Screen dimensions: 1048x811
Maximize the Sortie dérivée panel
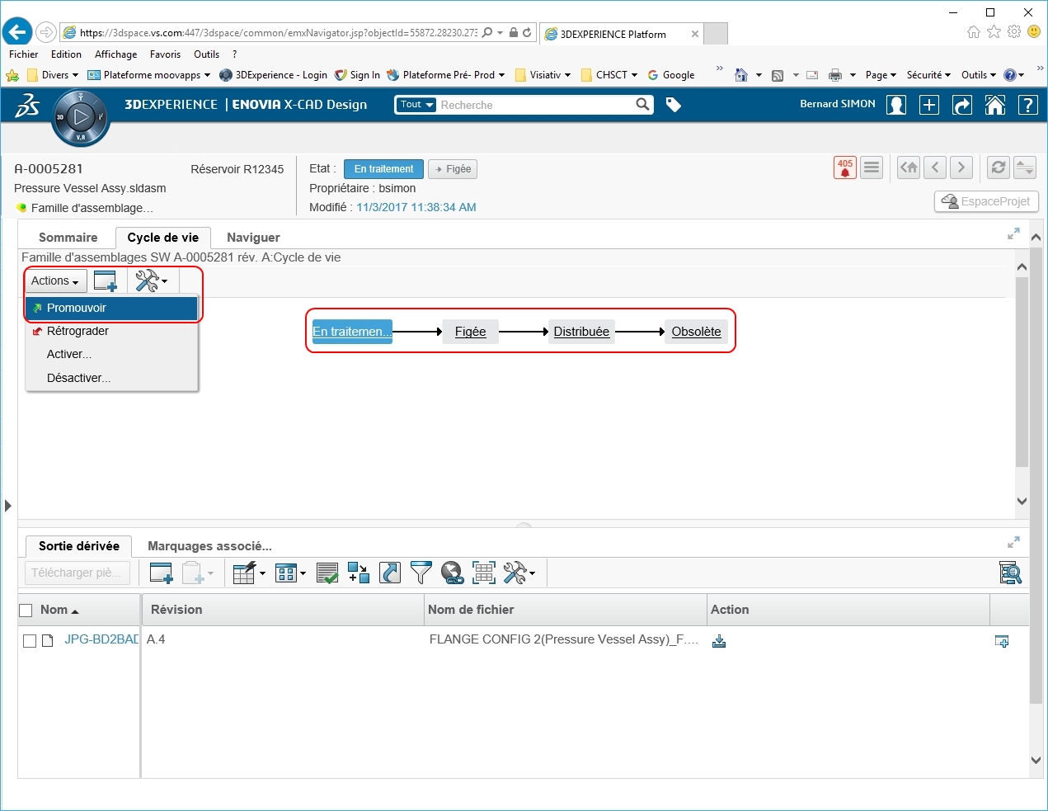[x=1013, y=542]
